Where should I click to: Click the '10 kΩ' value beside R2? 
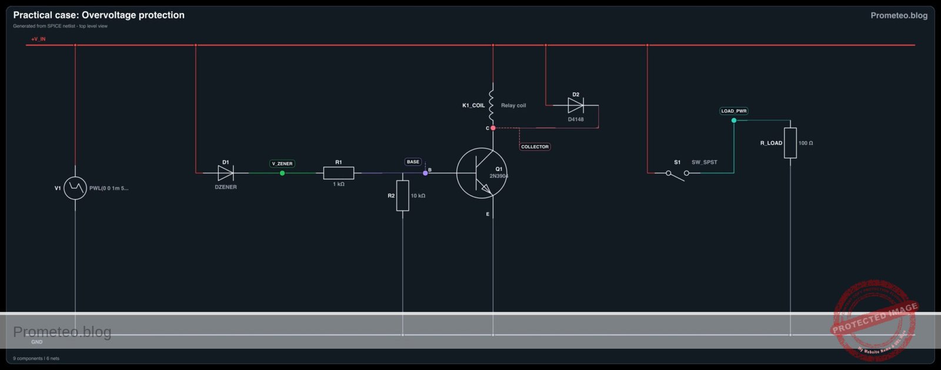pos(418,196)
